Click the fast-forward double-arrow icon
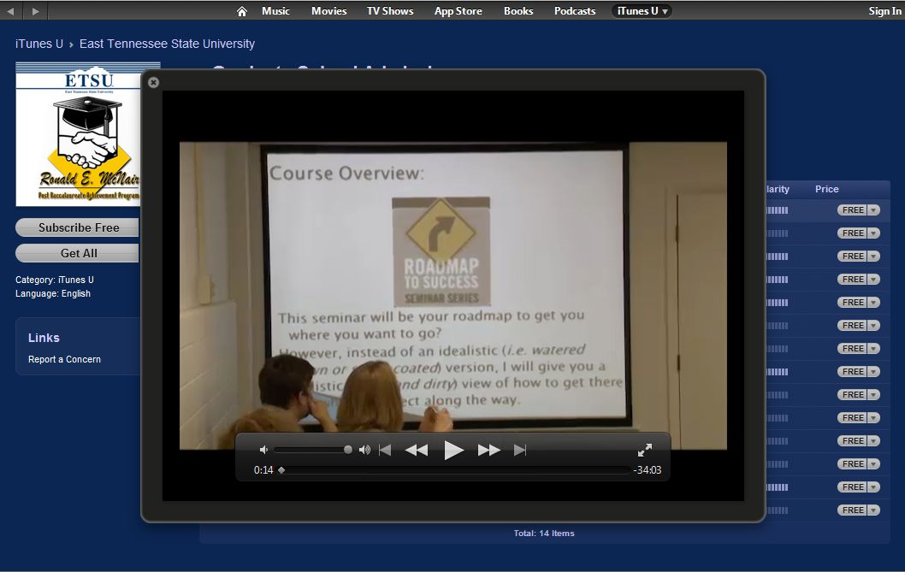 [x=489, y=451]
